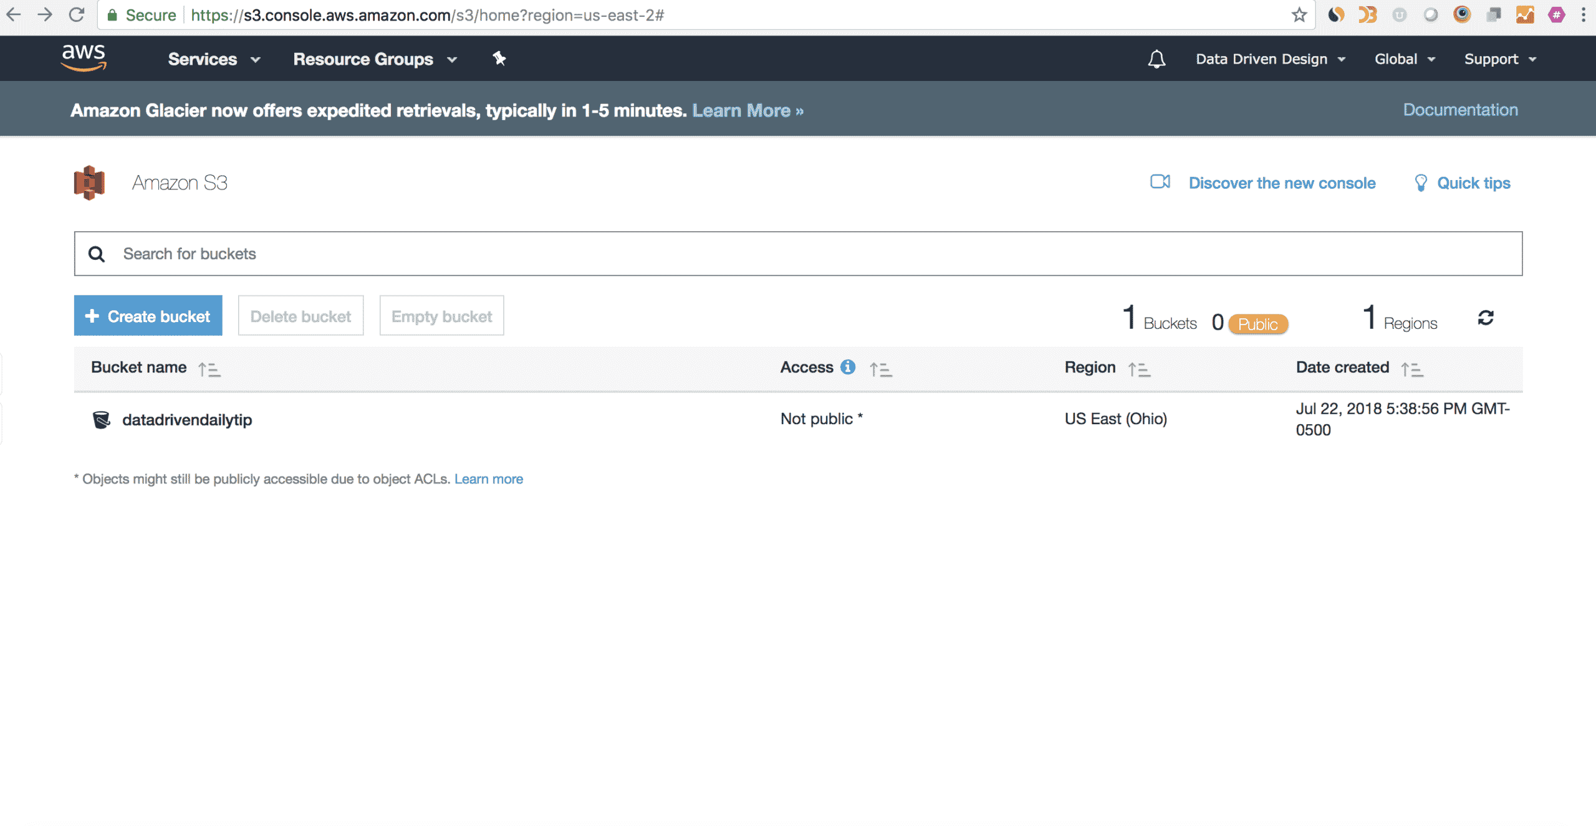Screen dimensions: 1596x826
Task: Click the round eye-like browser extension icon
Action: coord(1462,14)
